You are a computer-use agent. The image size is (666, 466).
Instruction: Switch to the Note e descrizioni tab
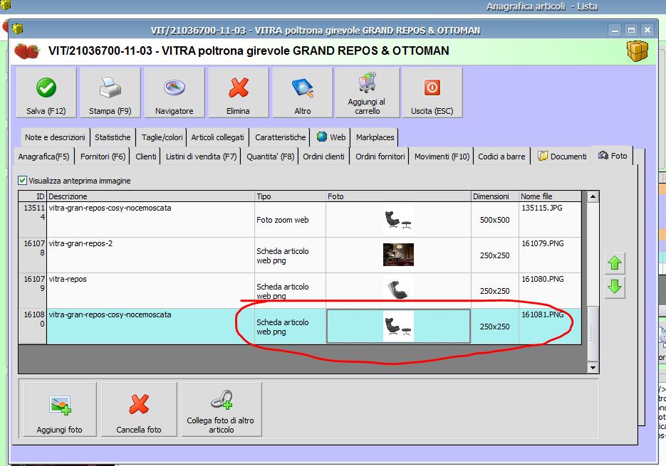55,137
